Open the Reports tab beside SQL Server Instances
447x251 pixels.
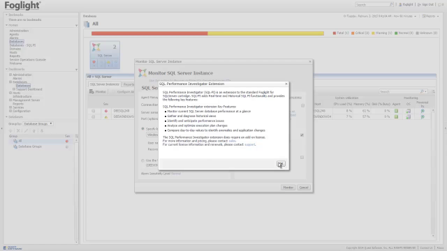[129, 84]
